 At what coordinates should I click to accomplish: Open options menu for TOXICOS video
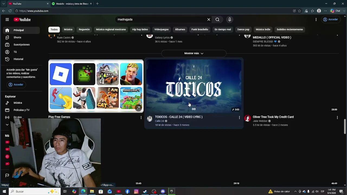click(239, 118)
